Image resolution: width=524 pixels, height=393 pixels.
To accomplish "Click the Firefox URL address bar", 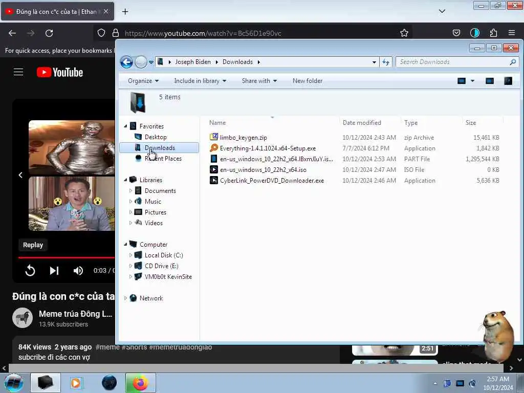I will [x=254, y=33].
